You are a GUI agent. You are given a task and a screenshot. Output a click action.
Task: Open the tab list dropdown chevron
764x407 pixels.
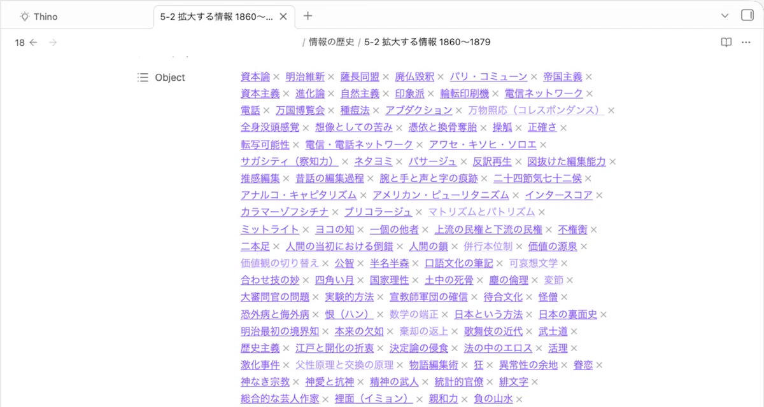coord(725,16)
